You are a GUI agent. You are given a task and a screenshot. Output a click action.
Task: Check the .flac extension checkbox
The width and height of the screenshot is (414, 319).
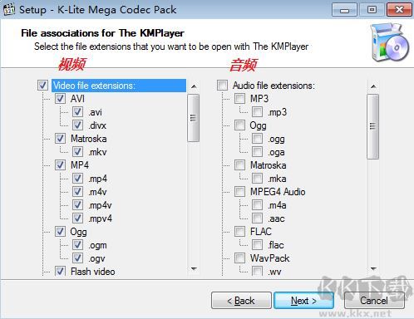pos(258,245)
